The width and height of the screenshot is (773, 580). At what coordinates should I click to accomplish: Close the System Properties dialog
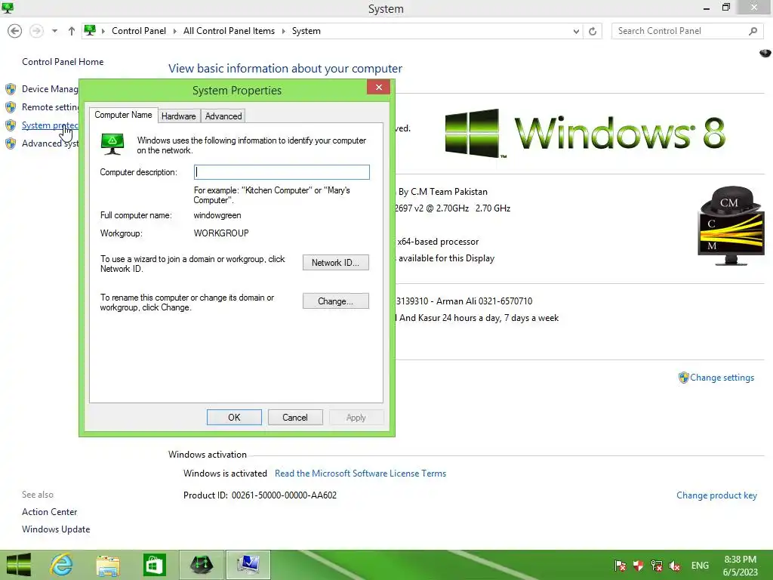[x=379, y=88]
